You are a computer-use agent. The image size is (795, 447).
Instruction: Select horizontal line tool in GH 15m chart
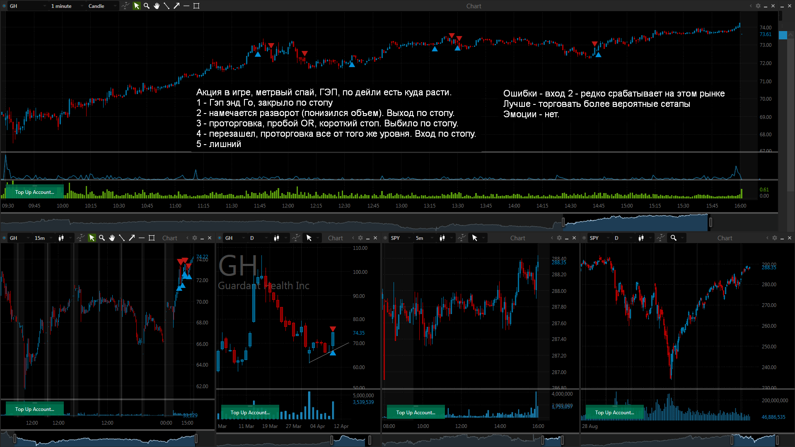point(142,238)
